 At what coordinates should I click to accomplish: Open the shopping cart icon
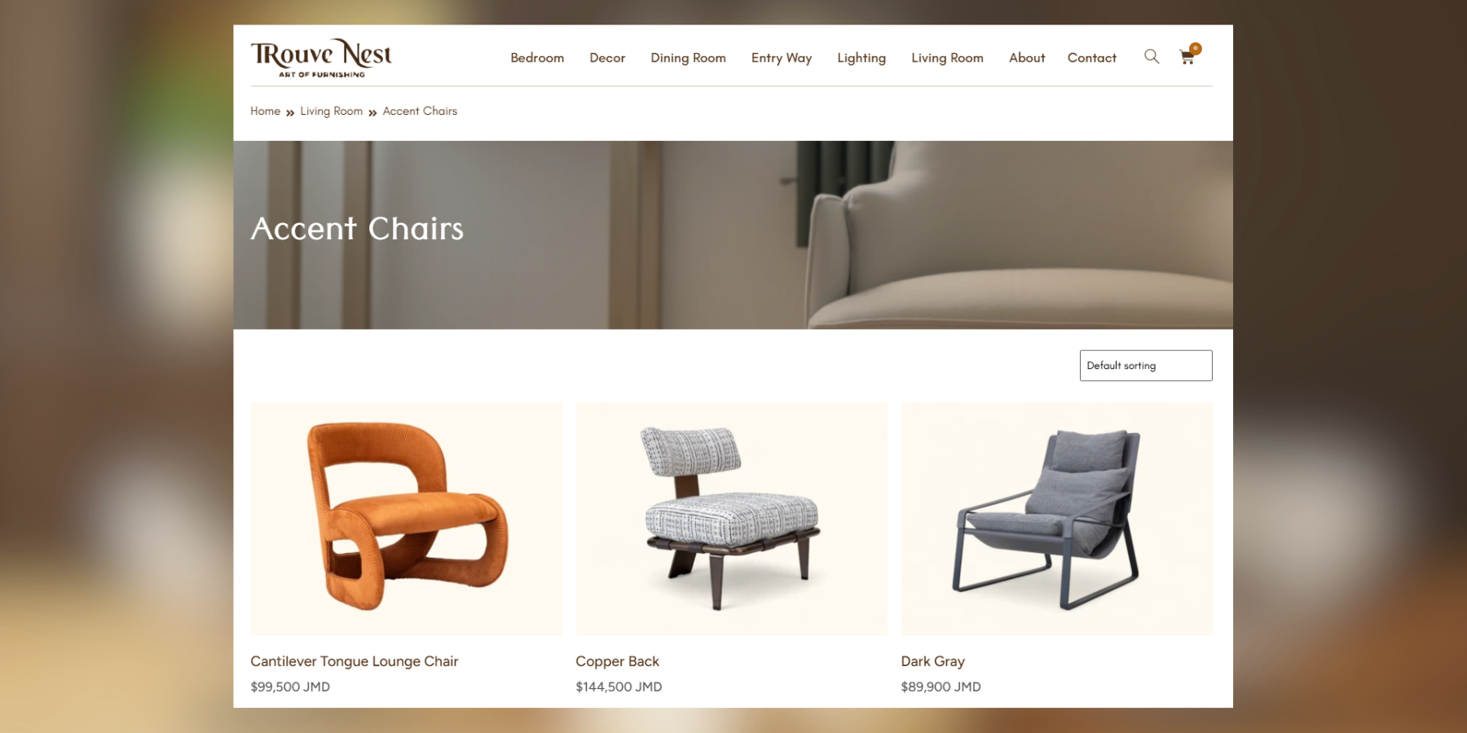point(1187,57)
